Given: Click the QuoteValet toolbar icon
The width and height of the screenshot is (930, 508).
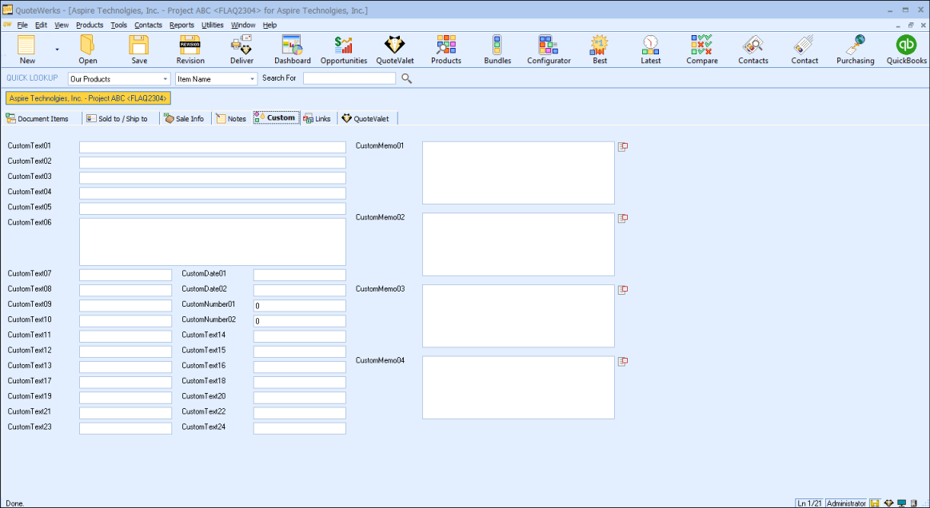Looking at the screenshot, I should click(x=395, y=49).
